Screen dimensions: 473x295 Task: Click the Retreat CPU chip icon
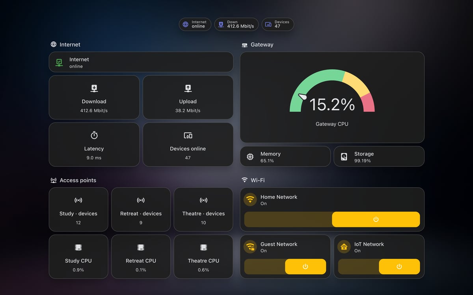tap(141, 247)
